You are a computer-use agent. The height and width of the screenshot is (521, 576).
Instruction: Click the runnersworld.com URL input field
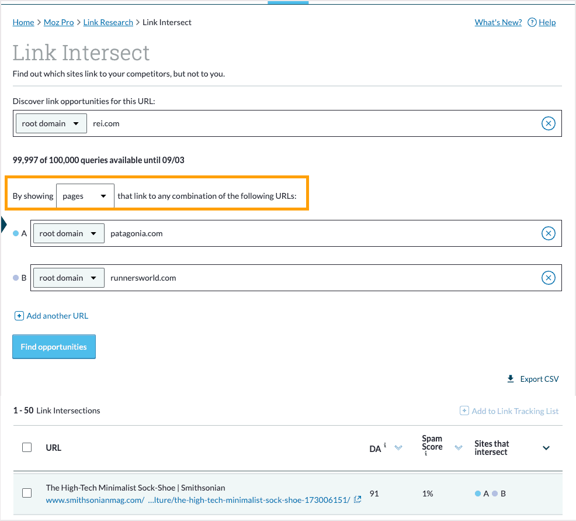(x=321, y=278)
